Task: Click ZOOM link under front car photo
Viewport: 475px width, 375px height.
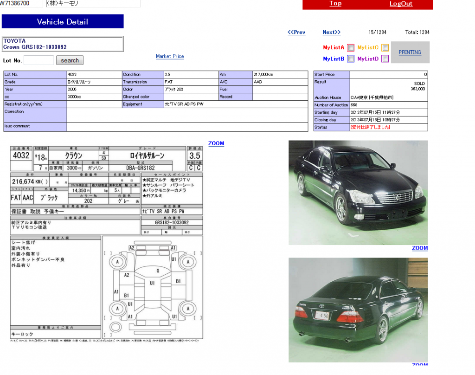Action: click(420, 248)
